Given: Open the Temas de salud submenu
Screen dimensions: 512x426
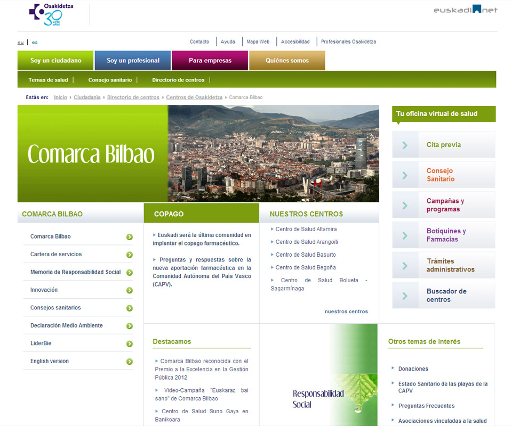Looking at the screenshot, I should (x=48, y=80).
